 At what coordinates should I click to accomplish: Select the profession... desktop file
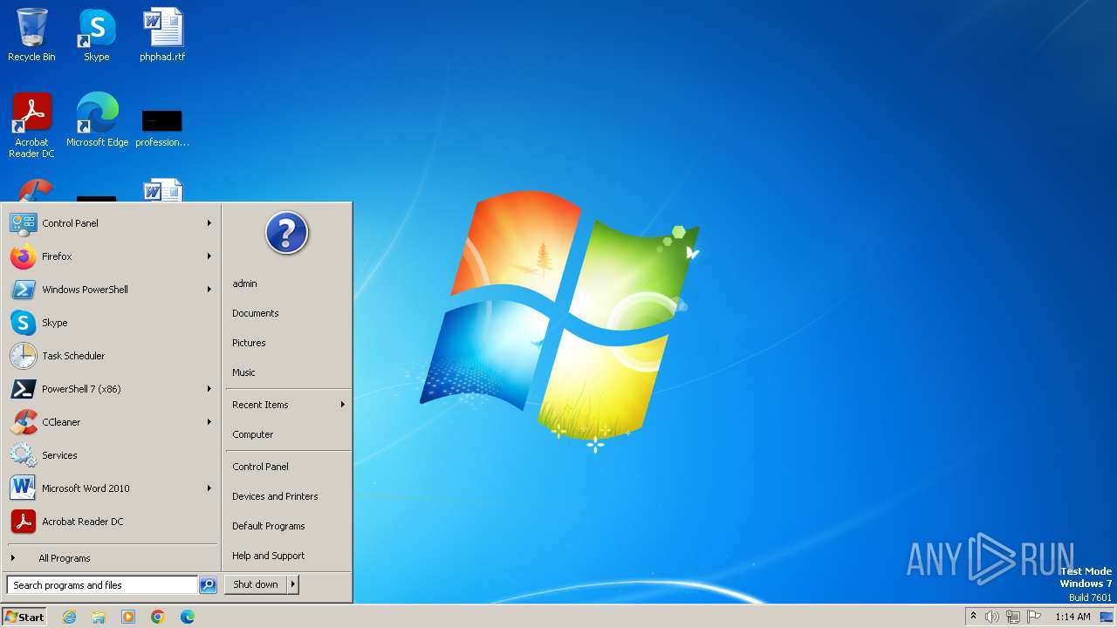tap(162, 126)
